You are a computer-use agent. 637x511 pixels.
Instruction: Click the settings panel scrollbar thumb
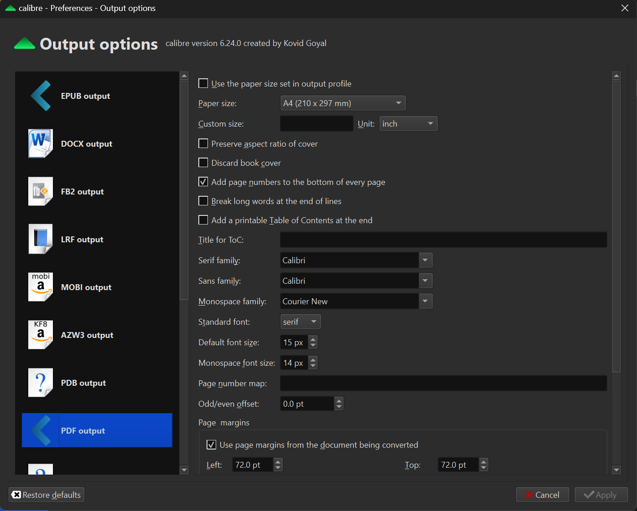pyautogui.click(x=616, y=227)
